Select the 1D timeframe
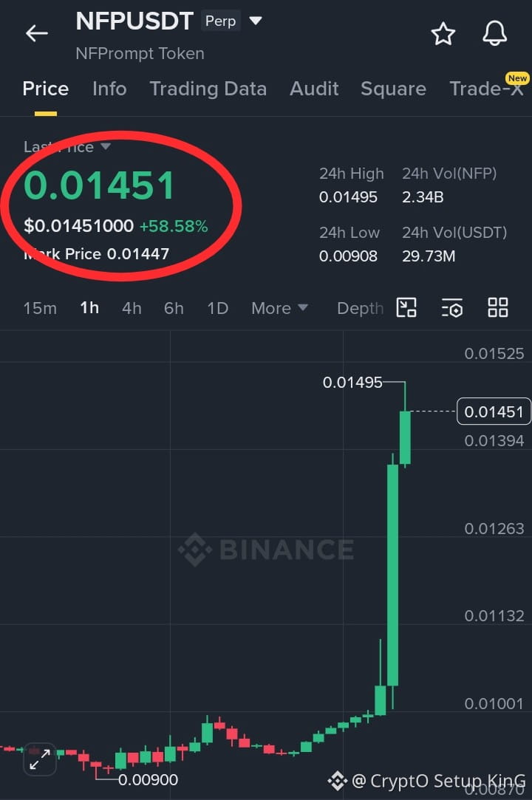The width and height of the screenshot is (532, 800). pyautogui.click(x=217, y=308)
